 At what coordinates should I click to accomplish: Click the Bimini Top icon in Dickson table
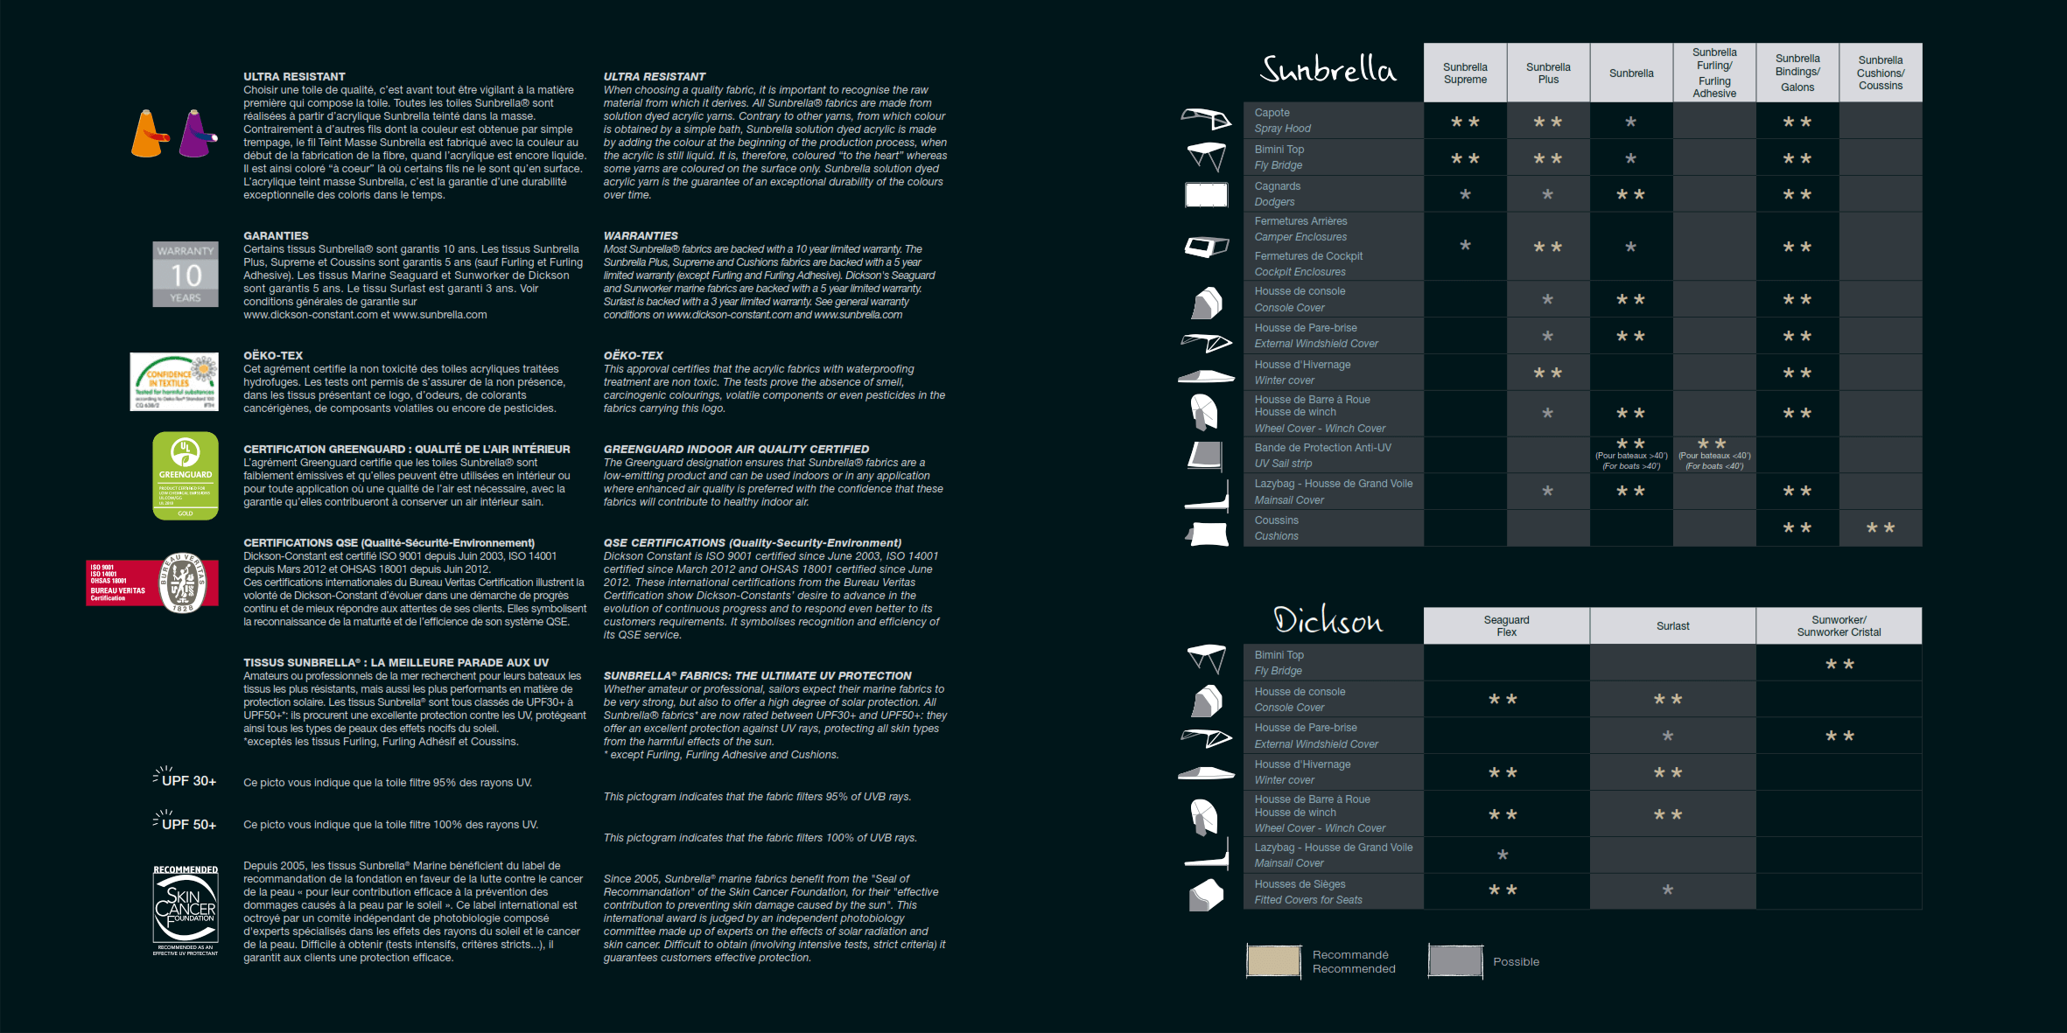click(x=1206, y=659)
